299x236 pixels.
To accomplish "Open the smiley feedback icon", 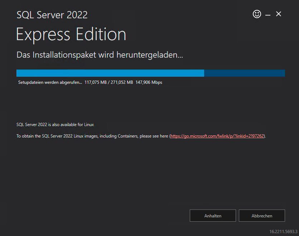I will click(257, 14).
